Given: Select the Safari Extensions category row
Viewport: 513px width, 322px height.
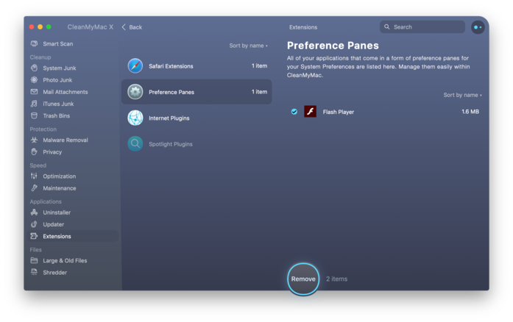Looking at the screenshot, I should tap(197, 65).
